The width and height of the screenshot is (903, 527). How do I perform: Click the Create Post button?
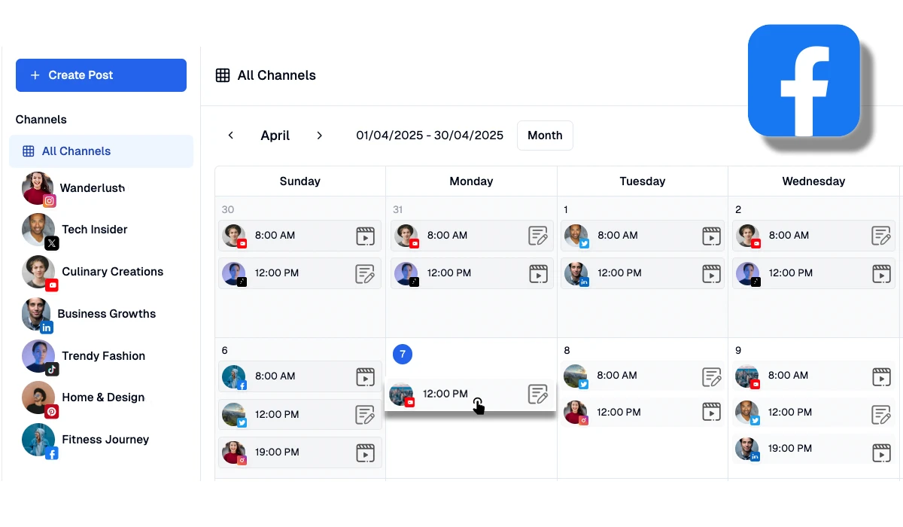tap(101, 75)
